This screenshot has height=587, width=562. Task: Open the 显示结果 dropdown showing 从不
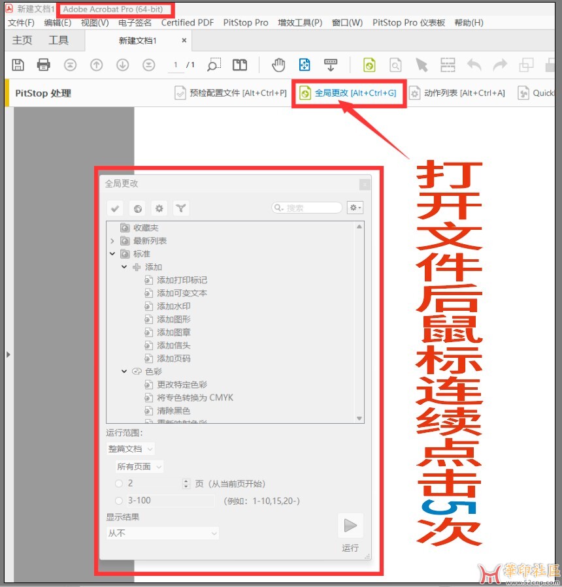[162, 533]
